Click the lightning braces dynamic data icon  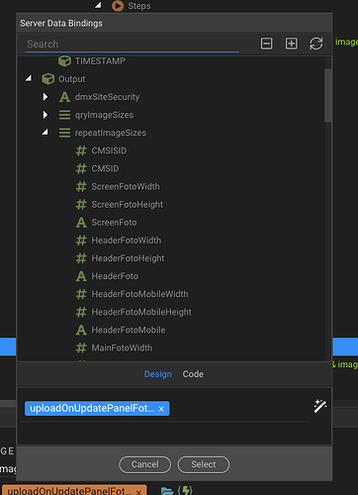pyautogui.click(x=185, y=490)
